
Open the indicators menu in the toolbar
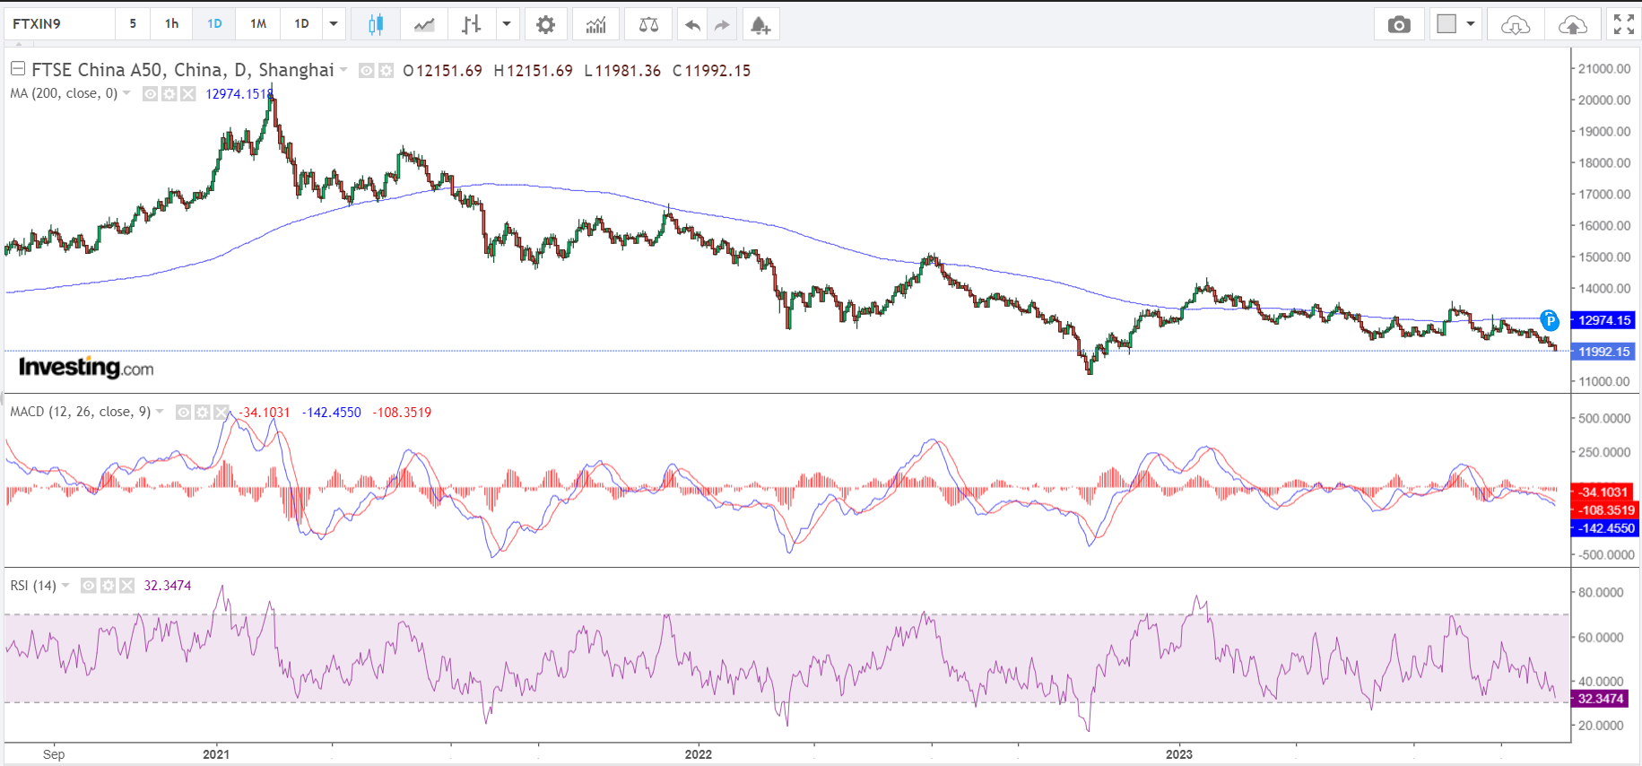[596, 24]
